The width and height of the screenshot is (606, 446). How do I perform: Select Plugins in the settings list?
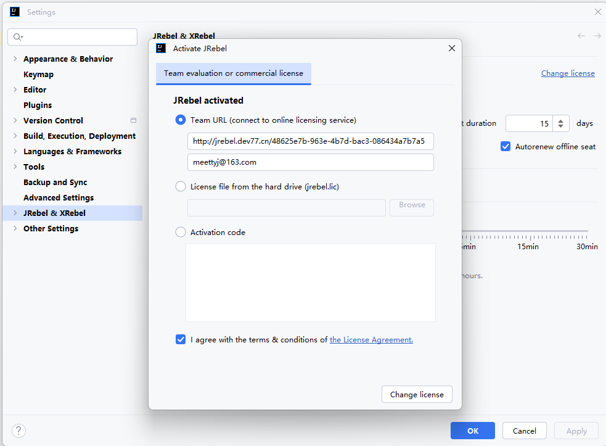38,105
